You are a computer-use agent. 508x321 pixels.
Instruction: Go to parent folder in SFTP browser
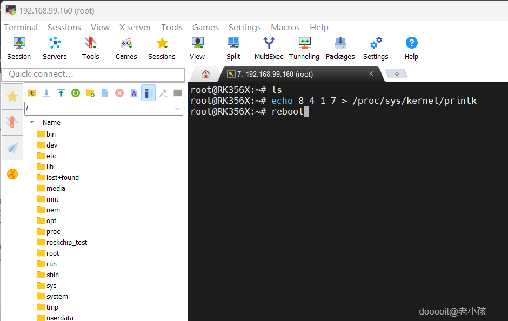click(x=32, y=93)
